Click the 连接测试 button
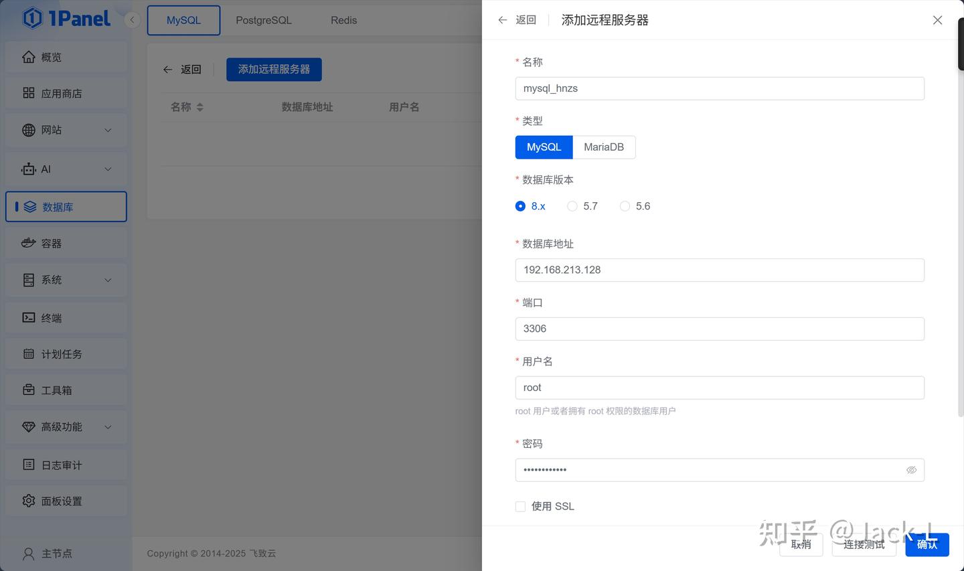Viewport: 964px width, 571px height. (864, 544)
